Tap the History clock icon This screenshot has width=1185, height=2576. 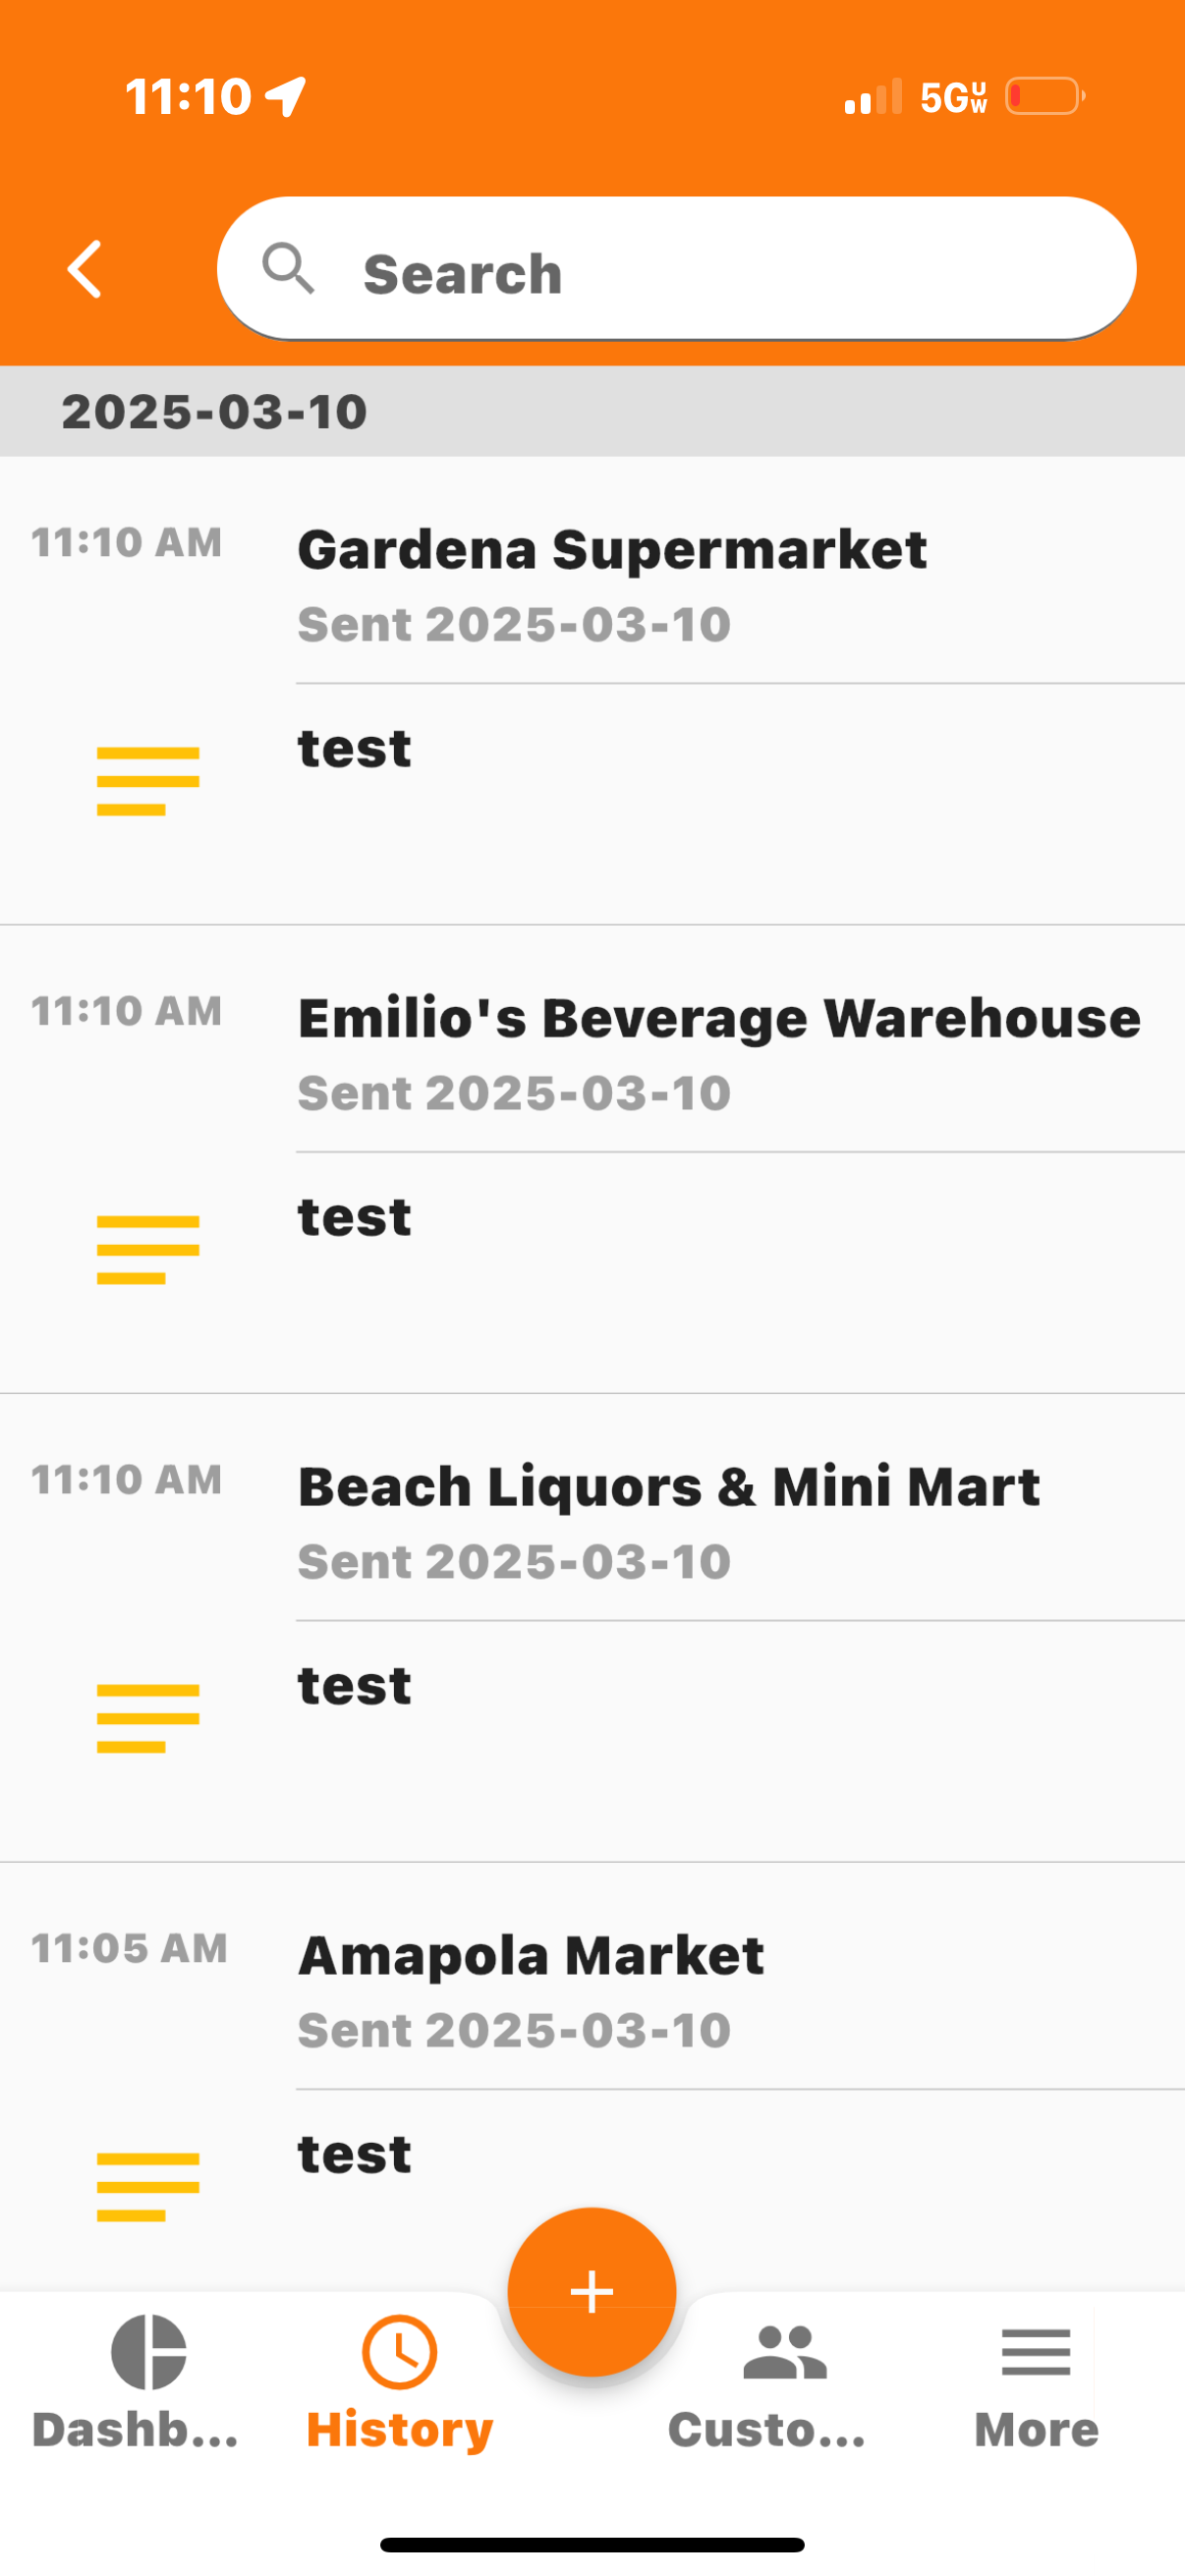tap(399, 2352)
